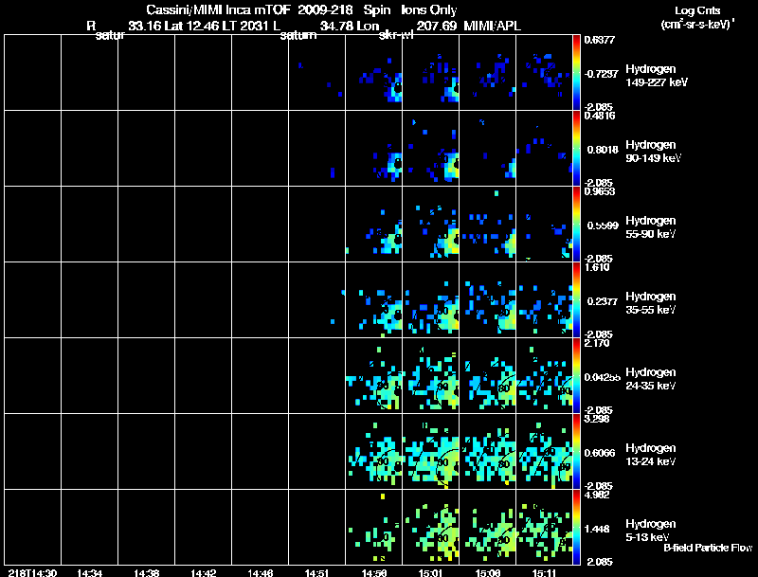Select the 15:06 Hydrogen 55-90 keV image
This screenshot has width=758, height=577.
pyautogui.click(x=487, y=224)
